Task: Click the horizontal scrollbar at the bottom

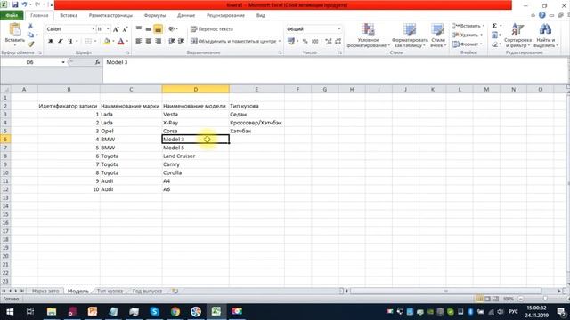Action: pyautogui.click(x=446, y=291)
